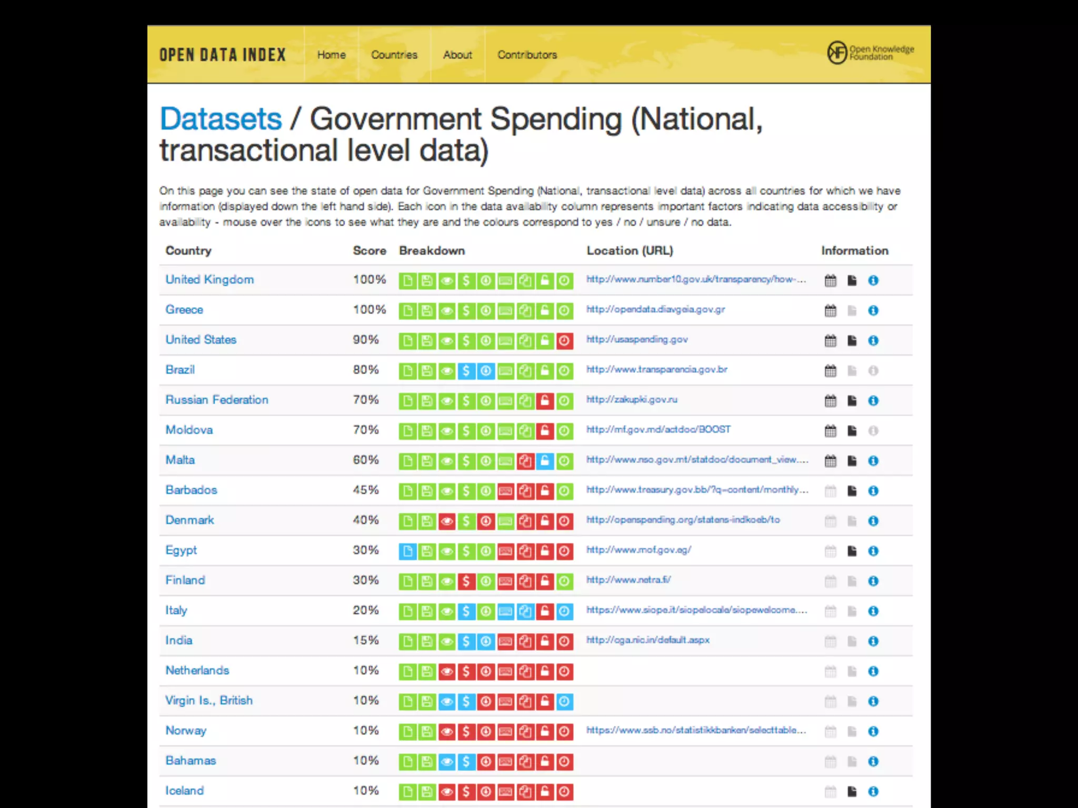Viewport: 1078px width, 808px height.
Task: Click the Datasets breadcrumb link
Action: tap(221, 119)
